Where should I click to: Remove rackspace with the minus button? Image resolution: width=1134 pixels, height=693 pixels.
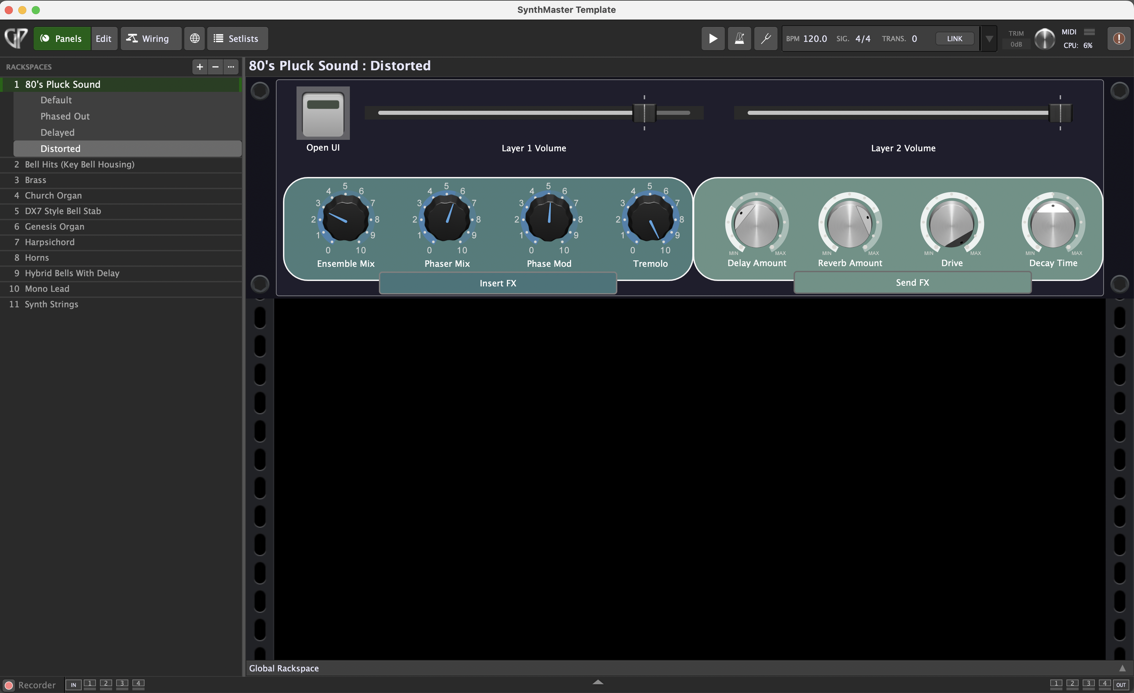(215, 67)
